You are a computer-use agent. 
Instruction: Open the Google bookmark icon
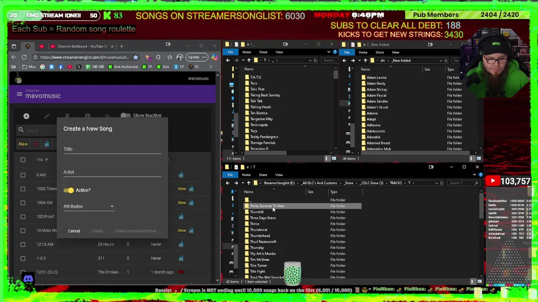pyautogui.click(x=42, y=67)
